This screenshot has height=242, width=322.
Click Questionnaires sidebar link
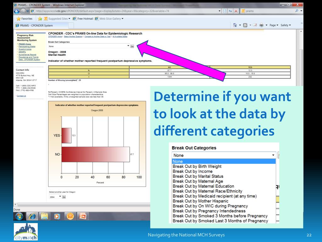[25, 49]
